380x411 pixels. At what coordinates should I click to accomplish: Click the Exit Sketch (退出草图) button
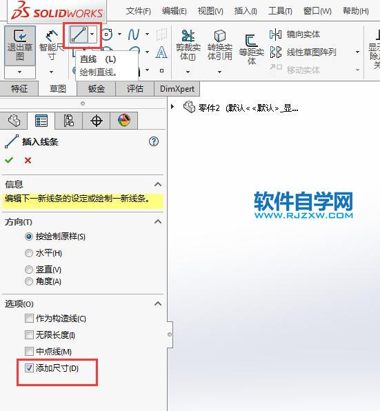(x=20, y=46)
